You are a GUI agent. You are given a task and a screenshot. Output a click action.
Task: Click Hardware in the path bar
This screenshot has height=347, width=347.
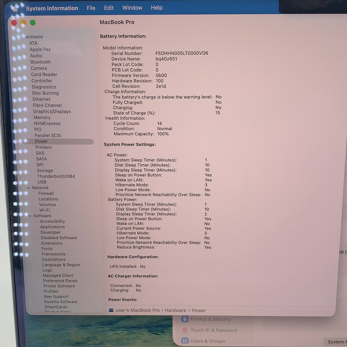[176, 310]
